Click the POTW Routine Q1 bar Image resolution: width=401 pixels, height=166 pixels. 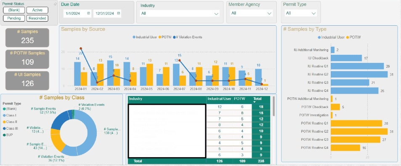(356, 123)
